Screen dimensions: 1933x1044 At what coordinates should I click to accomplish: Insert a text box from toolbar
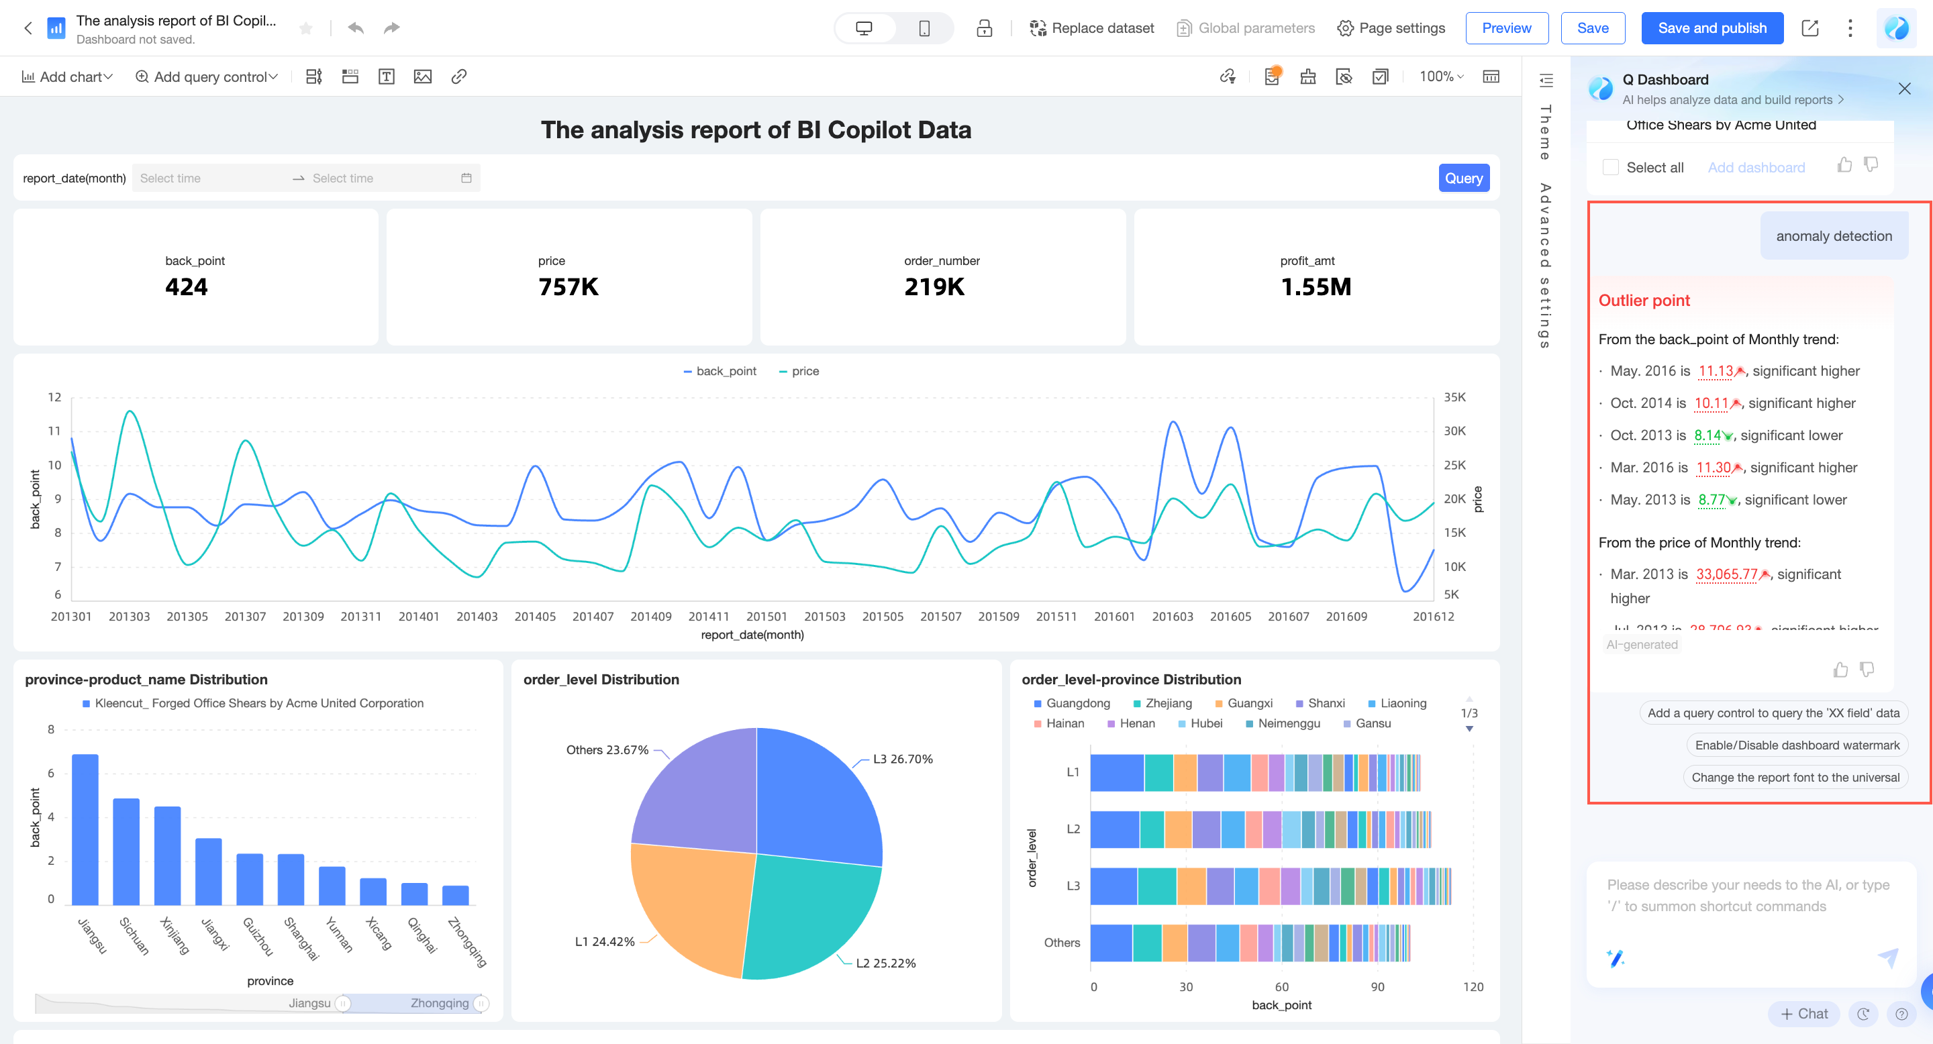click(x=387, y=76)
